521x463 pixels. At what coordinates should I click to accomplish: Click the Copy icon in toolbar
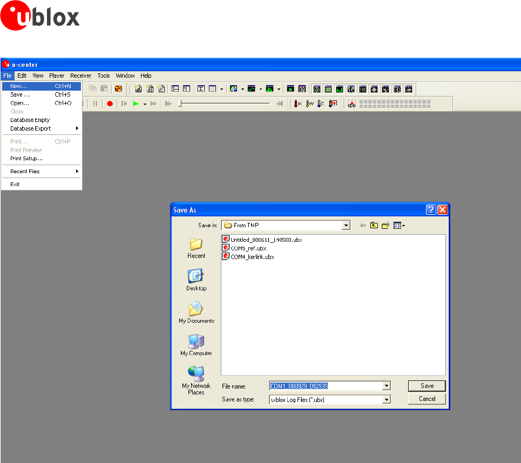93,88
